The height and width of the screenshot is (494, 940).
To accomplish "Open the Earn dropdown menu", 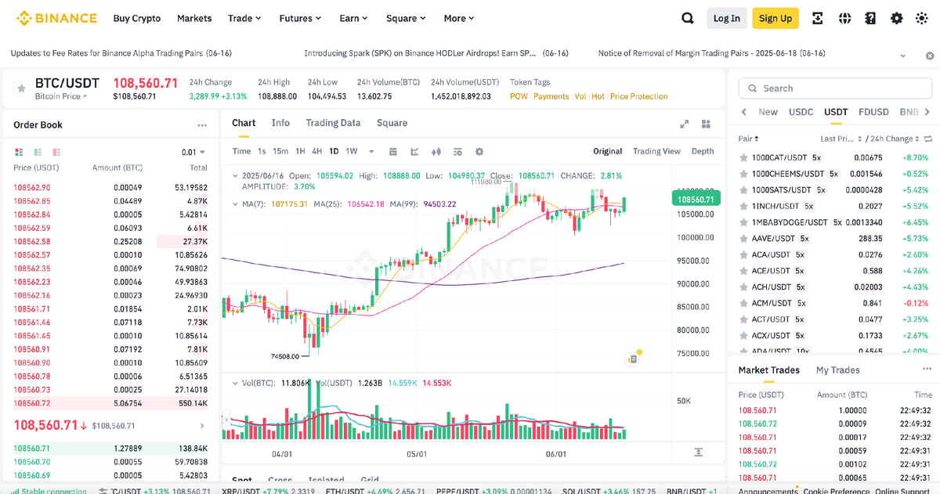I will click(x=355, y=18).
